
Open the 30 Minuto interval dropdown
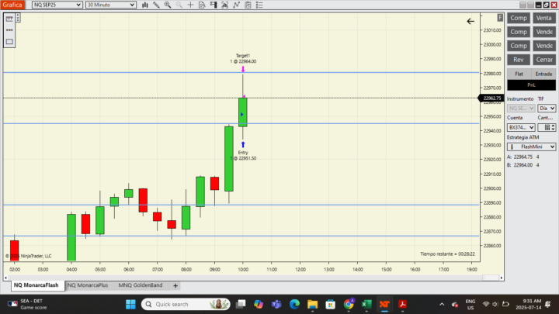pyautogui.click(x=111, y=5)
